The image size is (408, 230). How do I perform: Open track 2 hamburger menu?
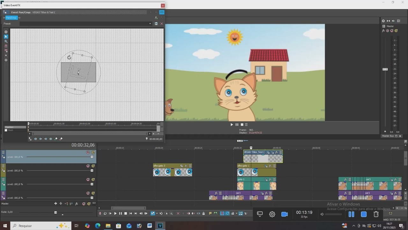tap(3, 152)
